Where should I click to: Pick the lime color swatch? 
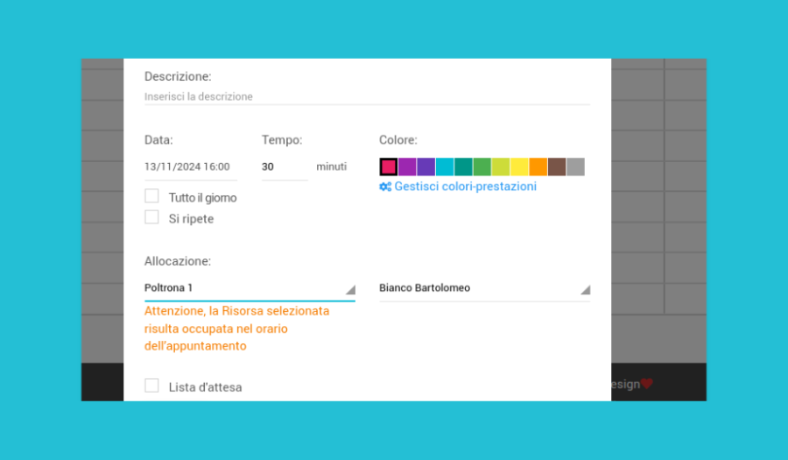[501, 166]
